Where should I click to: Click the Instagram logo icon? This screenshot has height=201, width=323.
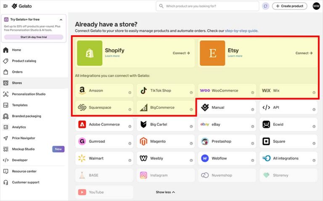143,175
